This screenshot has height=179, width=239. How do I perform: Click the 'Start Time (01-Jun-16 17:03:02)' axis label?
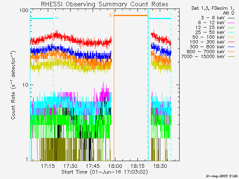pyautogui.click(x=105, y=172)
